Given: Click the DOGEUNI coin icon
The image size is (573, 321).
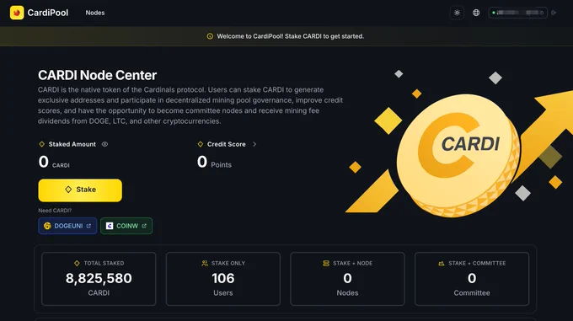Looking at the screenshot, I should (47, 226).
